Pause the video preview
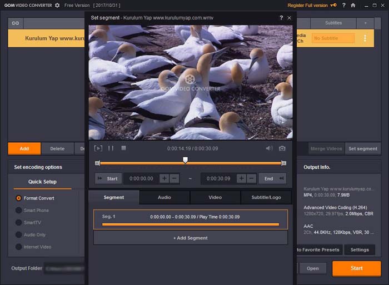 pyautogui.click(x=111, y=148)
